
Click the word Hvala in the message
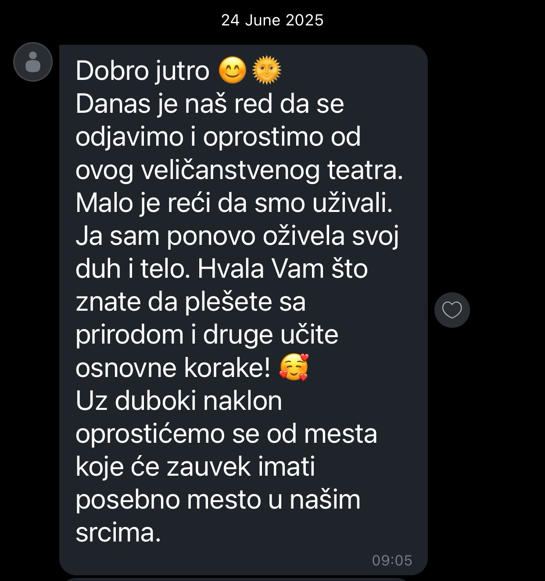pos(231,269)
